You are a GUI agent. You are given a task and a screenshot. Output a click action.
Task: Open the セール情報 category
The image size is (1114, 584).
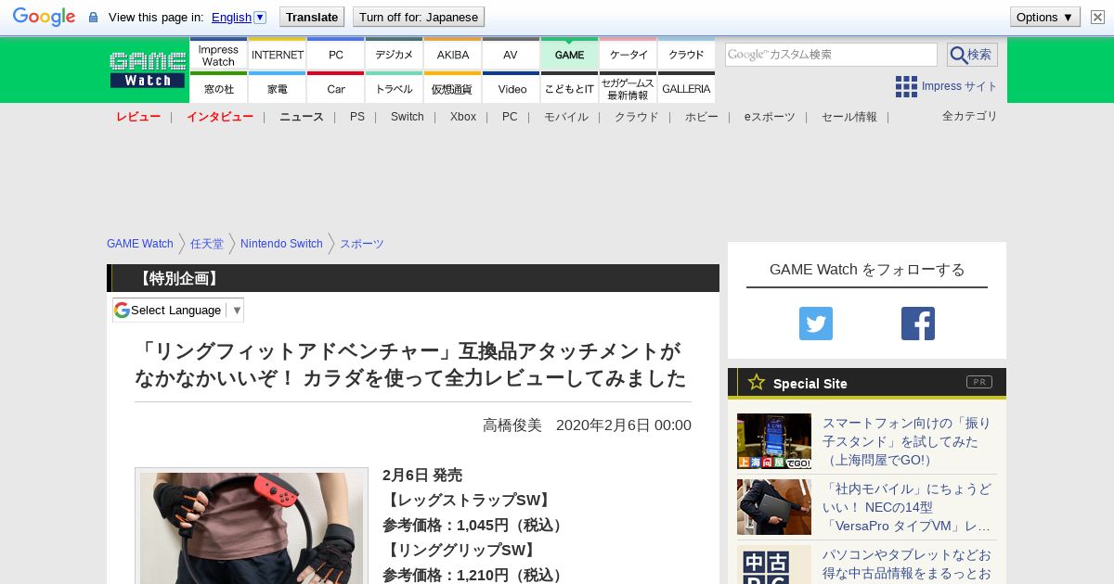pyautogui.click(x=849, y=117)
